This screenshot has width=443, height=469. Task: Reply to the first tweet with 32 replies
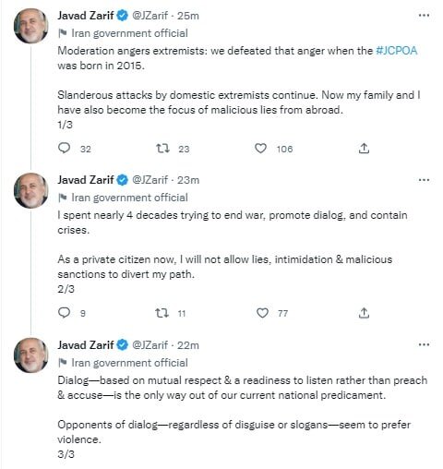click(65, 149)
